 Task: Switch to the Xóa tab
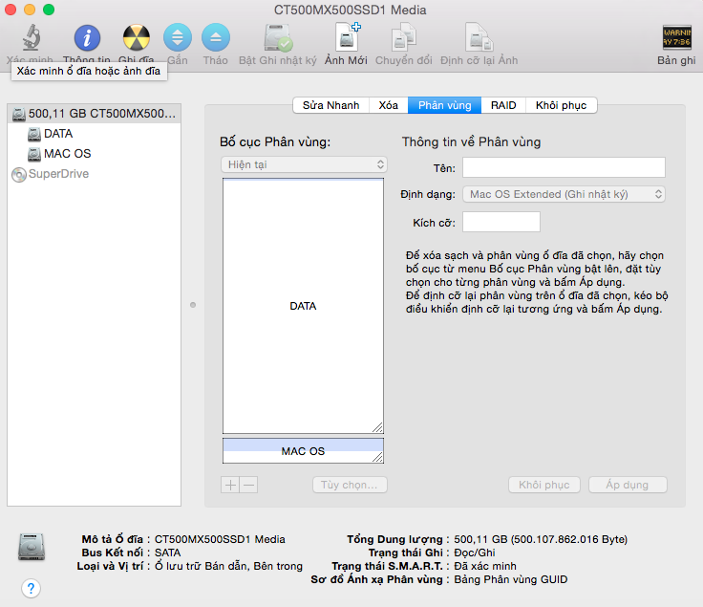pos(388,105)
